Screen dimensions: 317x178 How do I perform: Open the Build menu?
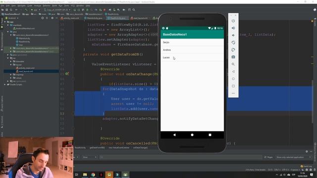click(54, 5)
